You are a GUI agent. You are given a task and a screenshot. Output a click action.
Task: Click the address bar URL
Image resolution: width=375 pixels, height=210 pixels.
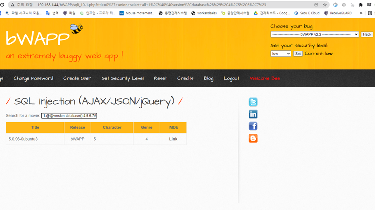pyautogui.click(x=152, y=5)
